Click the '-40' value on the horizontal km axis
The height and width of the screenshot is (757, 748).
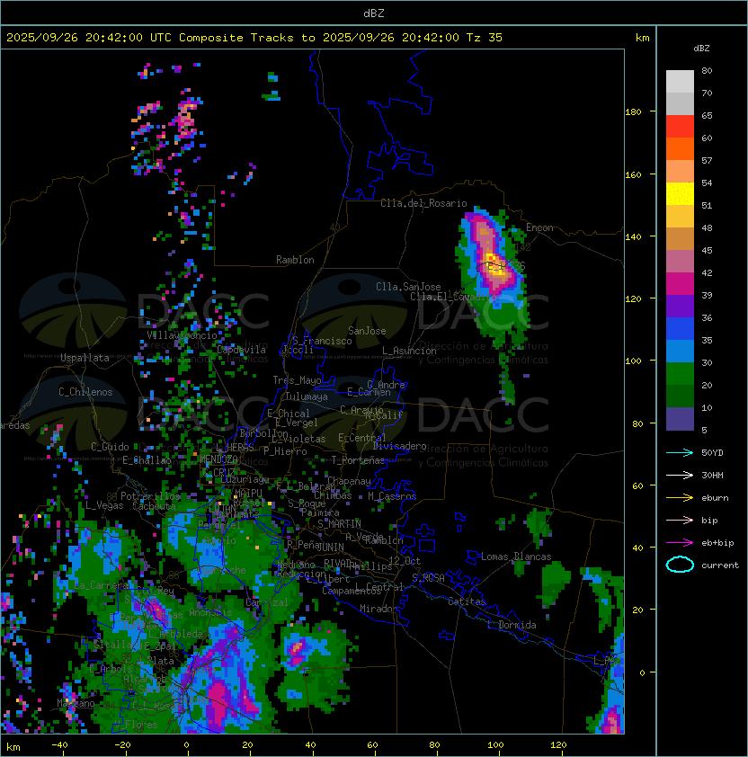tap(59, 745)
